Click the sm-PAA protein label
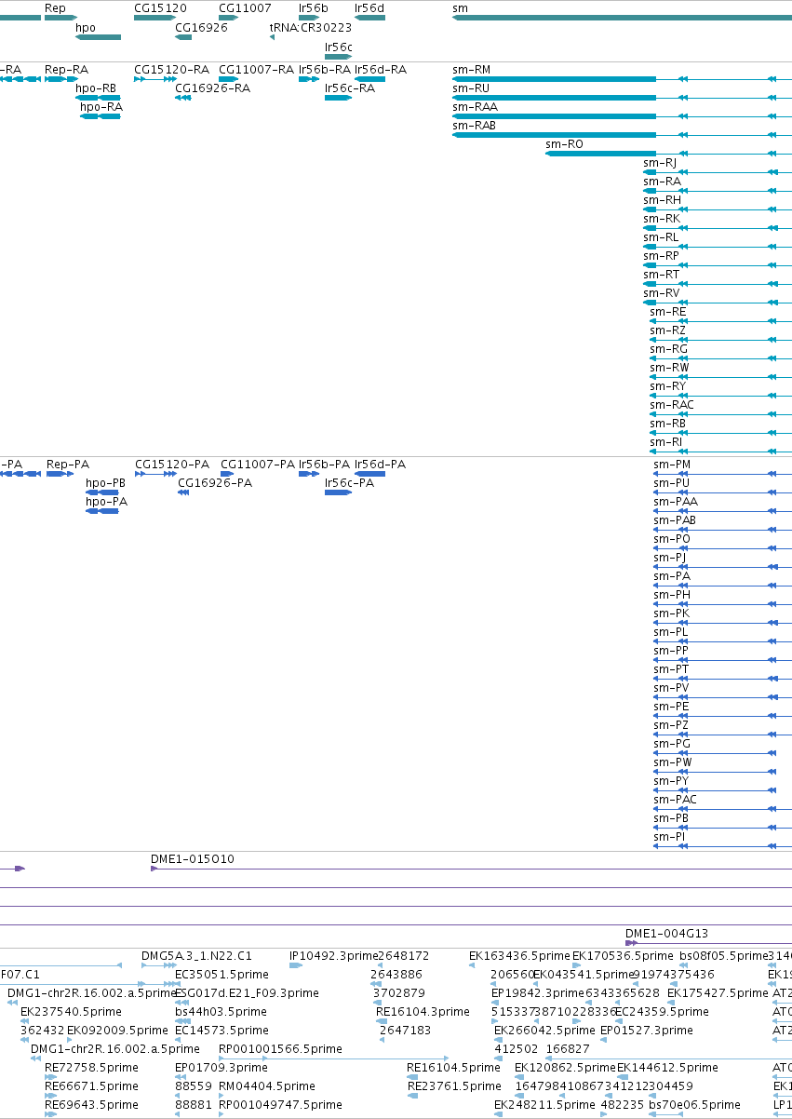Viewport: 792px width, 1119px height. tap(676, 502)
